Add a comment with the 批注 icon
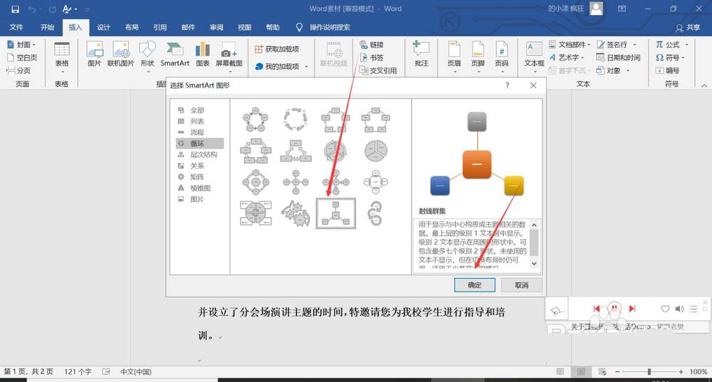Viewport: 712px width, 382px height. tap(422, 53)
